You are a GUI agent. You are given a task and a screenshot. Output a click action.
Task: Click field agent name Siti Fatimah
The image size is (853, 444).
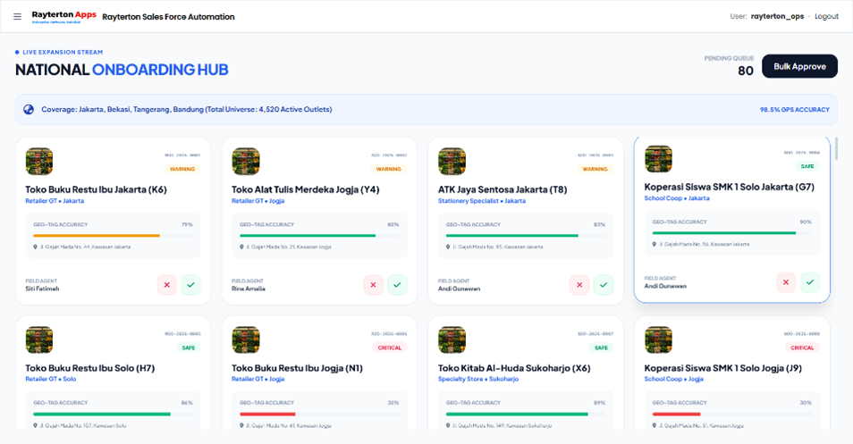(42, 289)
